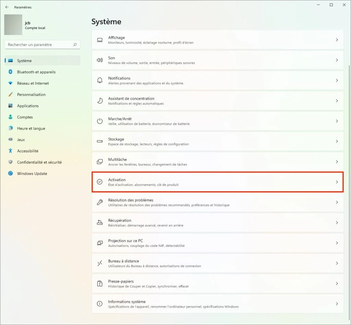Viewport: 351px width, 325px height.
Task: Click the Accessibilité figure icon
Action: coord(10,151)
